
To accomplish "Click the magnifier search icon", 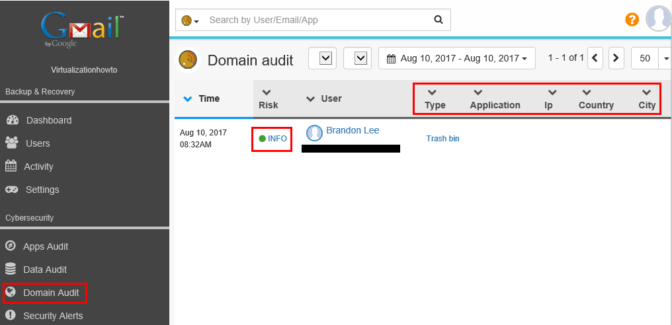I will click(438, 19).
